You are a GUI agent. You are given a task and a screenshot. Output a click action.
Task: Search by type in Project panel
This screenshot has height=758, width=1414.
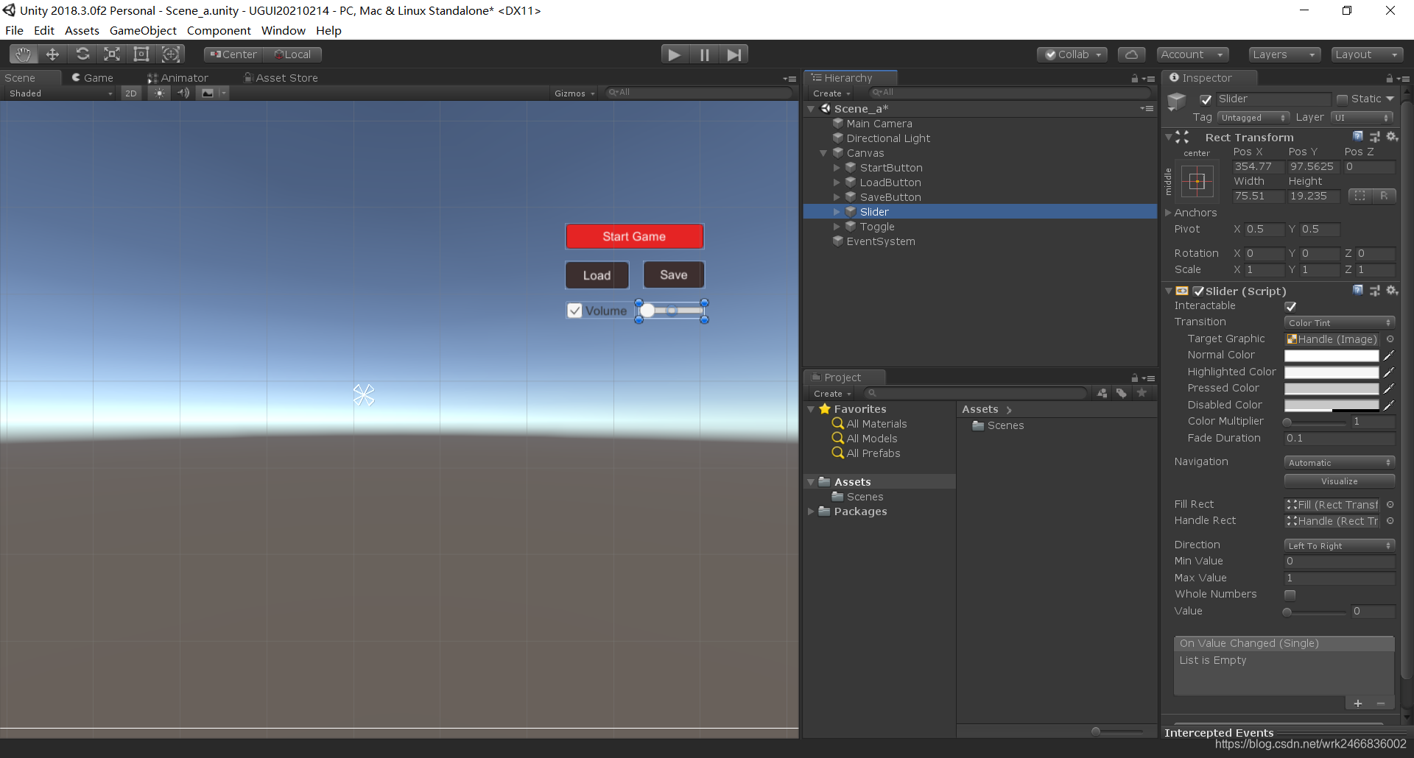tap(1102, 393)
